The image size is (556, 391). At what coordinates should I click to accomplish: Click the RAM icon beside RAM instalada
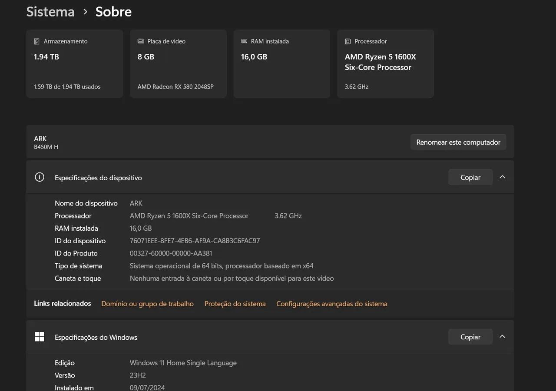click(244, 41)
